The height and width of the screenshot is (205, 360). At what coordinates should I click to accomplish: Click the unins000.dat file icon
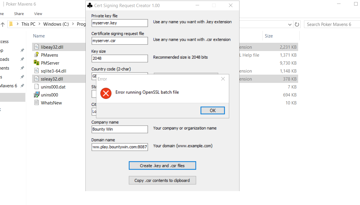point(37,87)
